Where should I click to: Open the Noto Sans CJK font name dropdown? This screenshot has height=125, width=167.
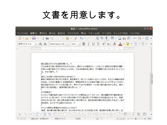68,44
